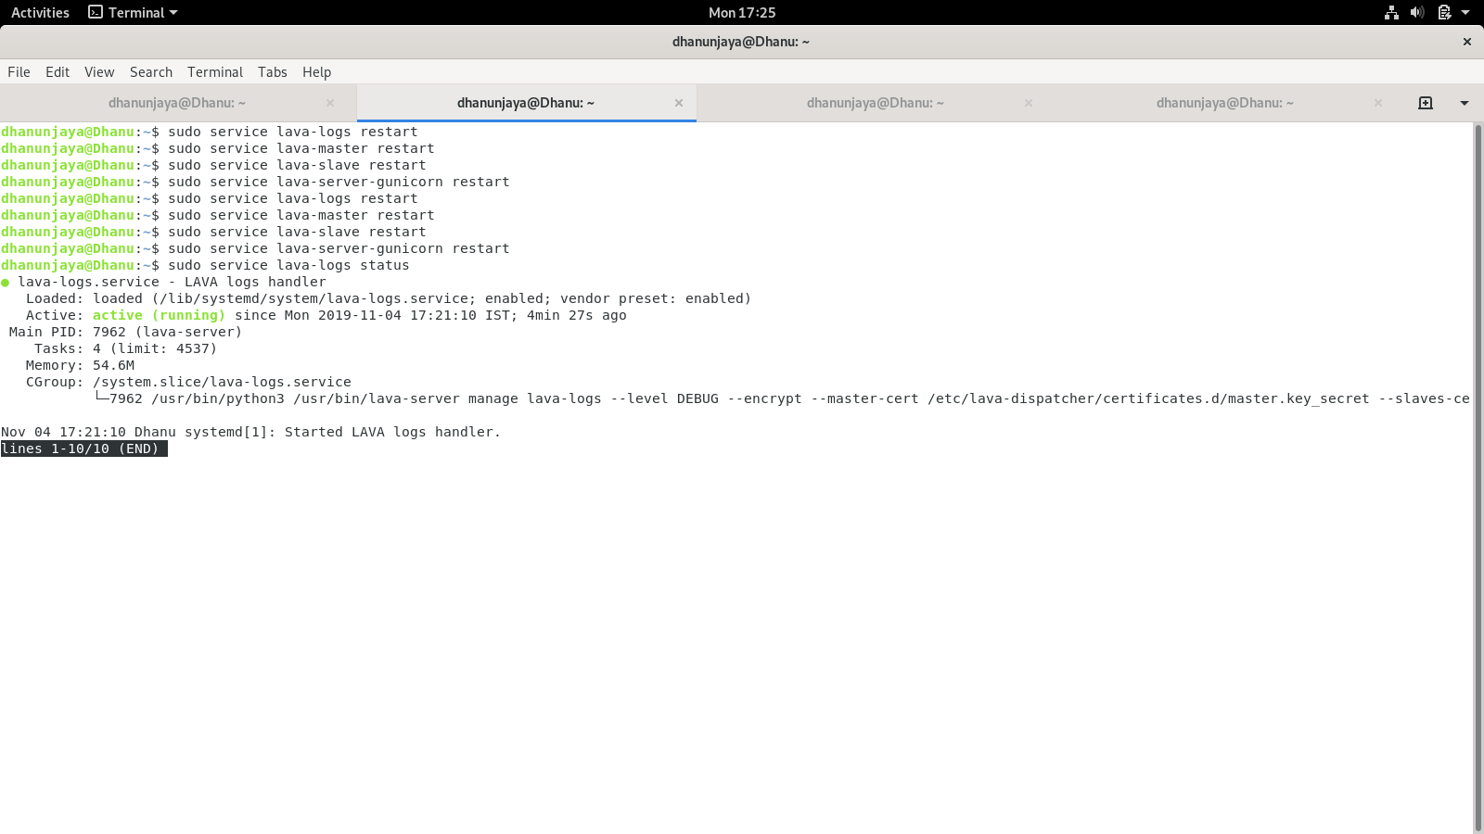Click the 'lines 1-10/10 (END)' pager indicator
1484x834 pixels.
(x=83, y=449)
